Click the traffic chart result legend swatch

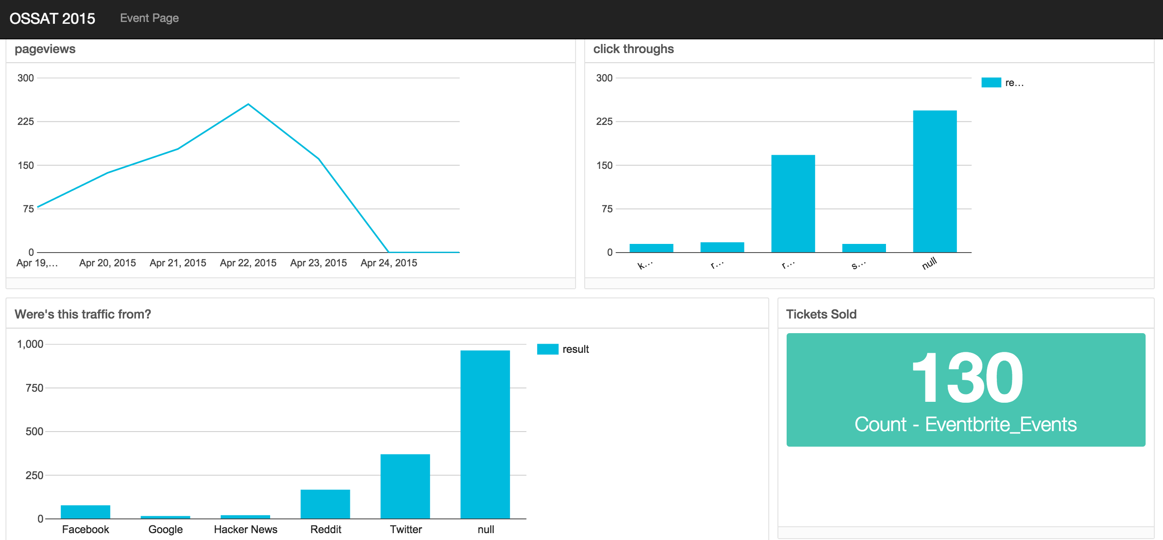(x=547, y=349)
